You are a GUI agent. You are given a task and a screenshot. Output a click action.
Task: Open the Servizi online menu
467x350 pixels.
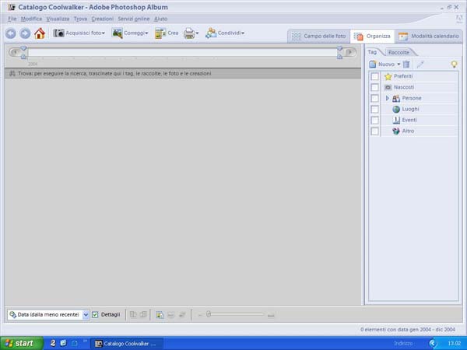point(134,19)
